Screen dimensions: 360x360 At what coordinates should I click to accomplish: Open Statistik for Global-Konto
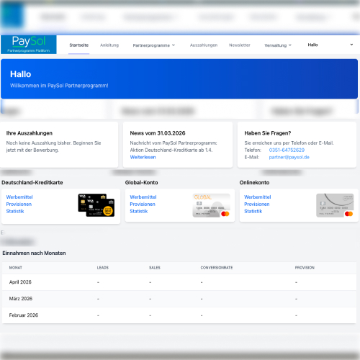[139, 211]
